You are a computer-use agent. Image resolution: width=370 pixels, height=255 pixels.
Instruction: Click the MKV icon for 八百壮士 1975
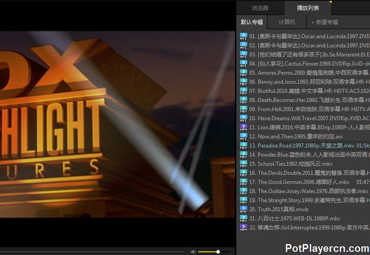pyautogui.click(x=244, y=219)
